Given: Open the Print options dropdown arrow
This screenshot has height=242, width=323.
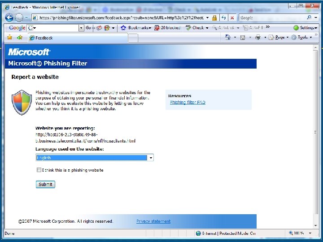Looking at the screenshot, I should [265, 38].
